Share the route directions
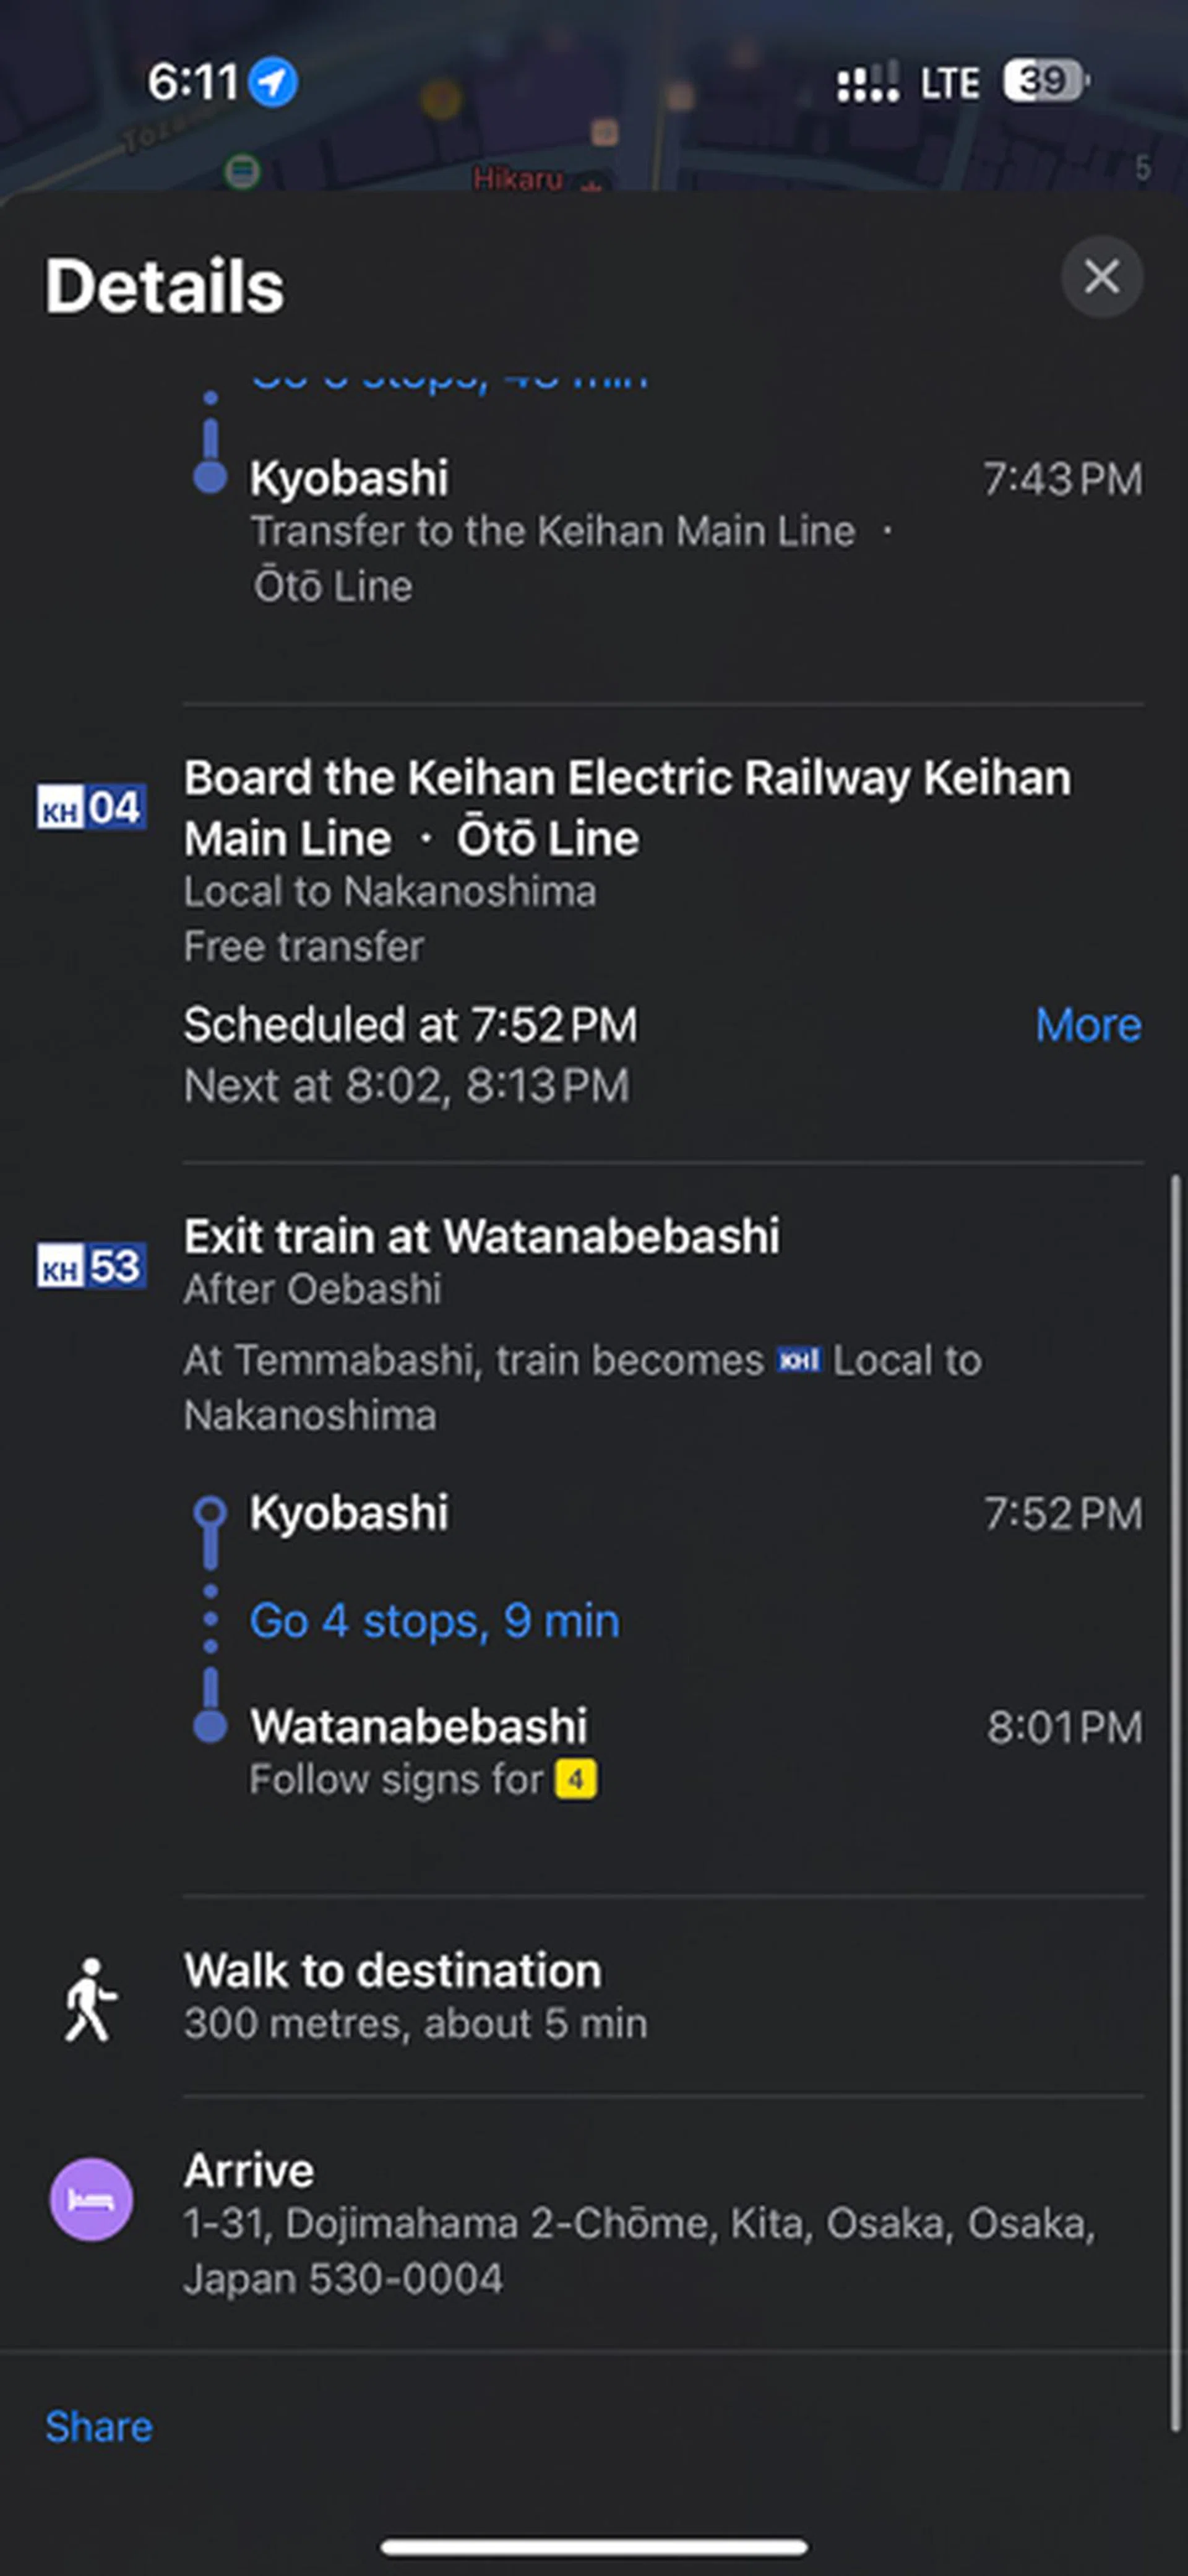 [99, 2427]
